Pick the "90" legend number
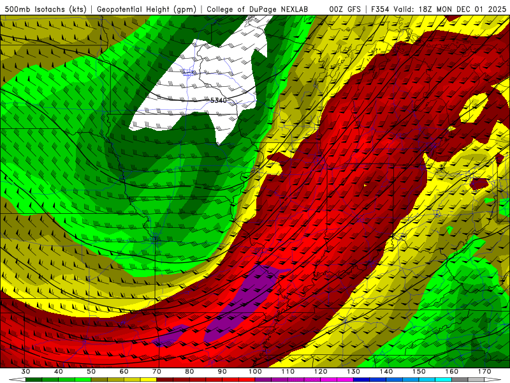 pyautogui.click(x=222, y=372)
